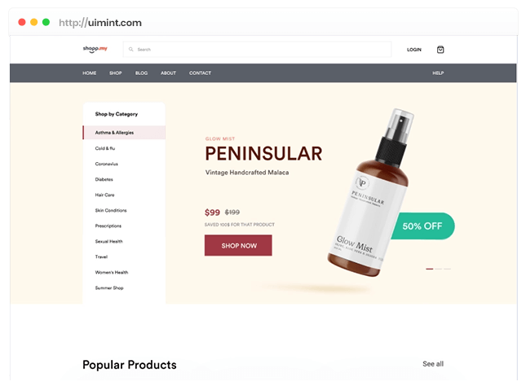The width and height of the screenshot is (526, 386).
Task: Open the BLOG menu item
Action: pos(141,73)
